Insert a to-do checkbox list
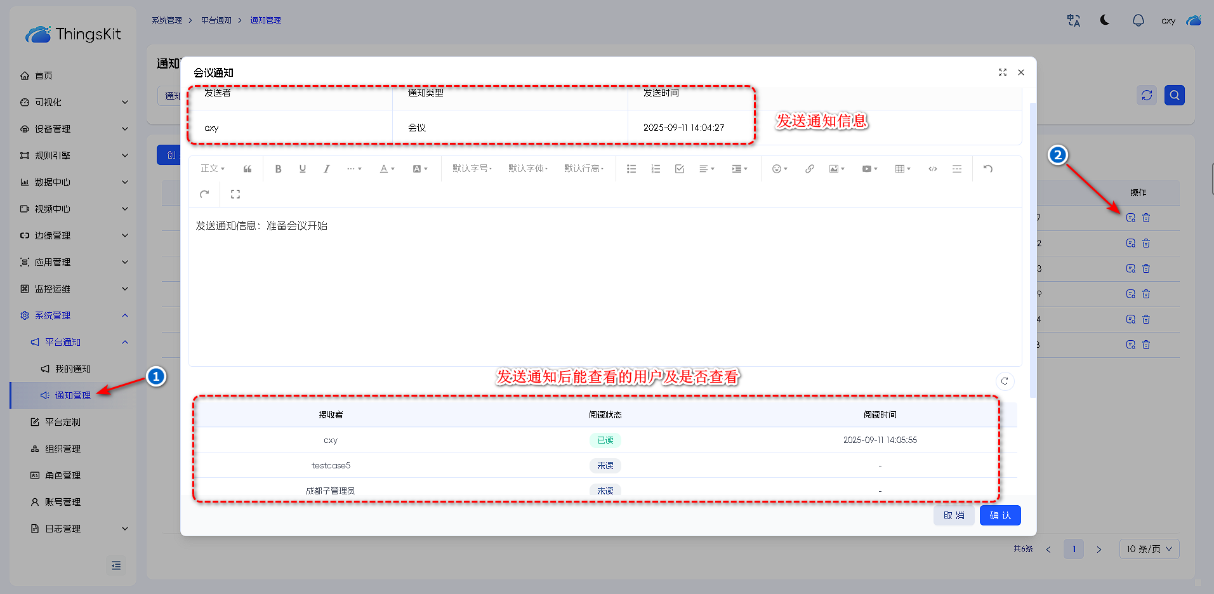Image resolution: width=1214 pixels, height=594 pixels. [x=680, y=169]
